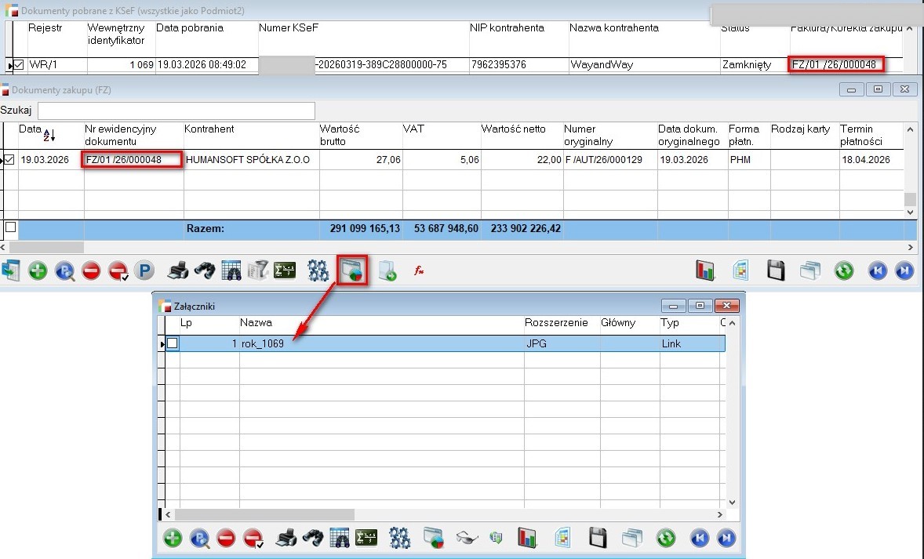924x559 pixels.
Task: Toggle checkbox for WR/1 KSeF row
Action: [x=19, y=65]
